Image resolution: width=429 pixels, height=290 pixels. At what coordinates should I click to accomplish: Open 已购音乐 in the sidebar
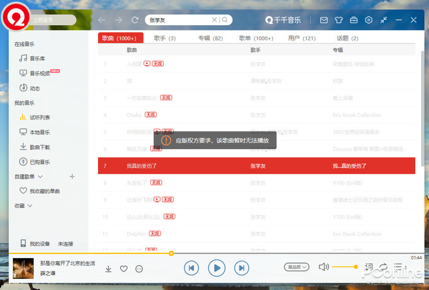(x=35, y=162)
